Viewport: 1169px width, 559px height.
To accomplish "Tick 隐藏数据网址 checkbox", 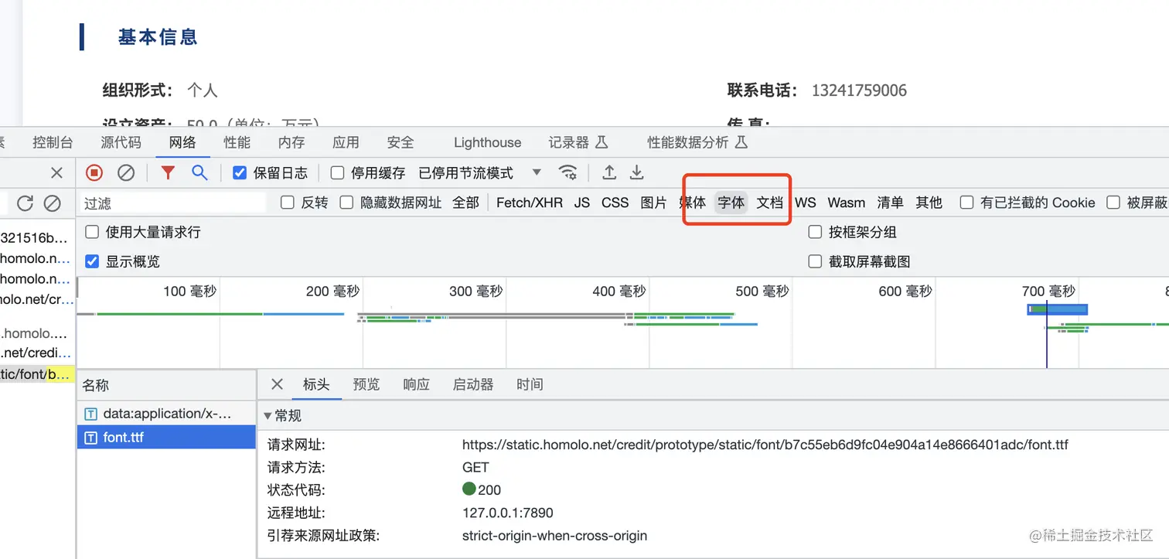I will pos(346,203).
